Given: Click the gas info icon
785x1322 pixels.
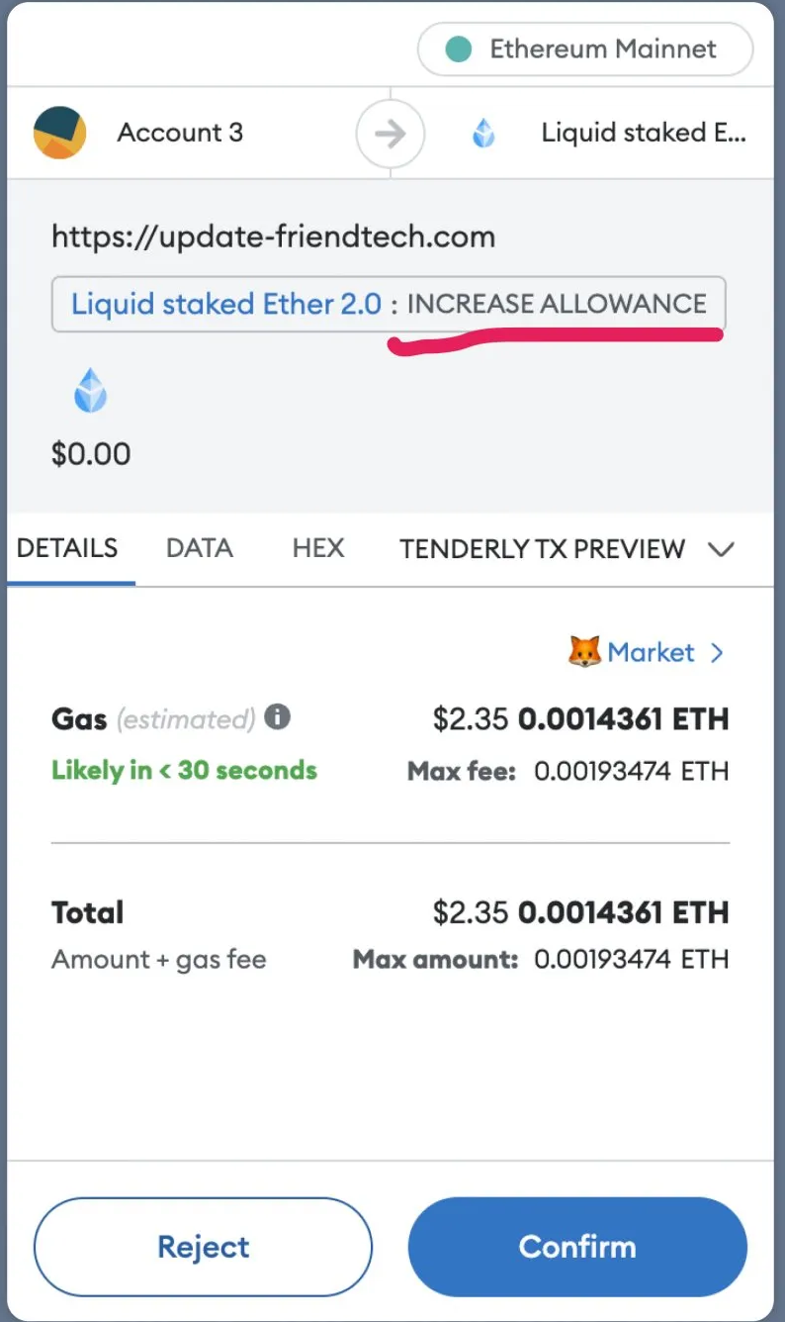Looking at the screenshot, I should (x=278, y=717).
